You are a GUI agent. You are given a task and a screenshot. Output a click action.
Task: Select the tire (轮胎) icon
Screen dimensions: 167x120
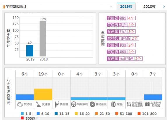tap(113, 104)
